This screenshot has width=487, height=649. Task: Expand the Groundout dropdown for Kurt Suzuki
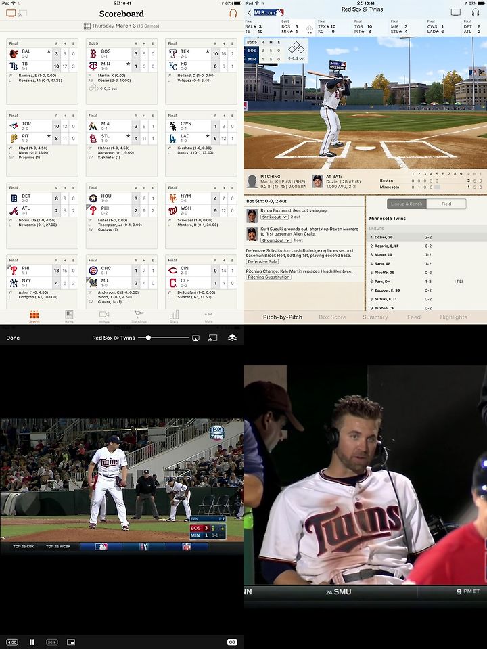(x=275, y=240)
